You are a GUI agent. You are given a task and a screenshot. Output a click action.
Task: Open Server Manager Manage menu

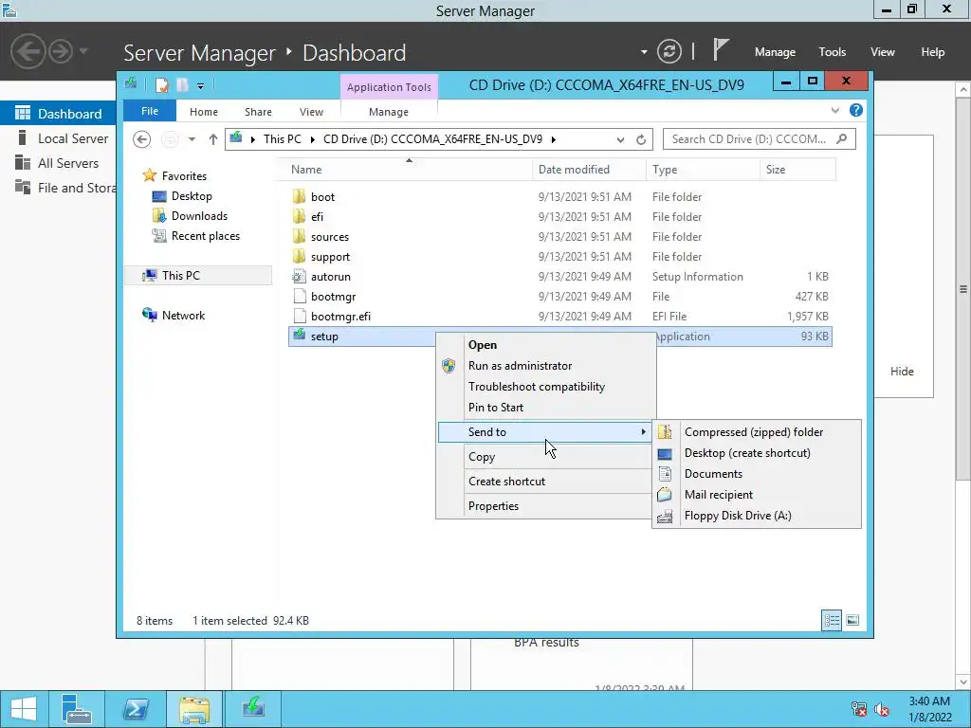775,52
